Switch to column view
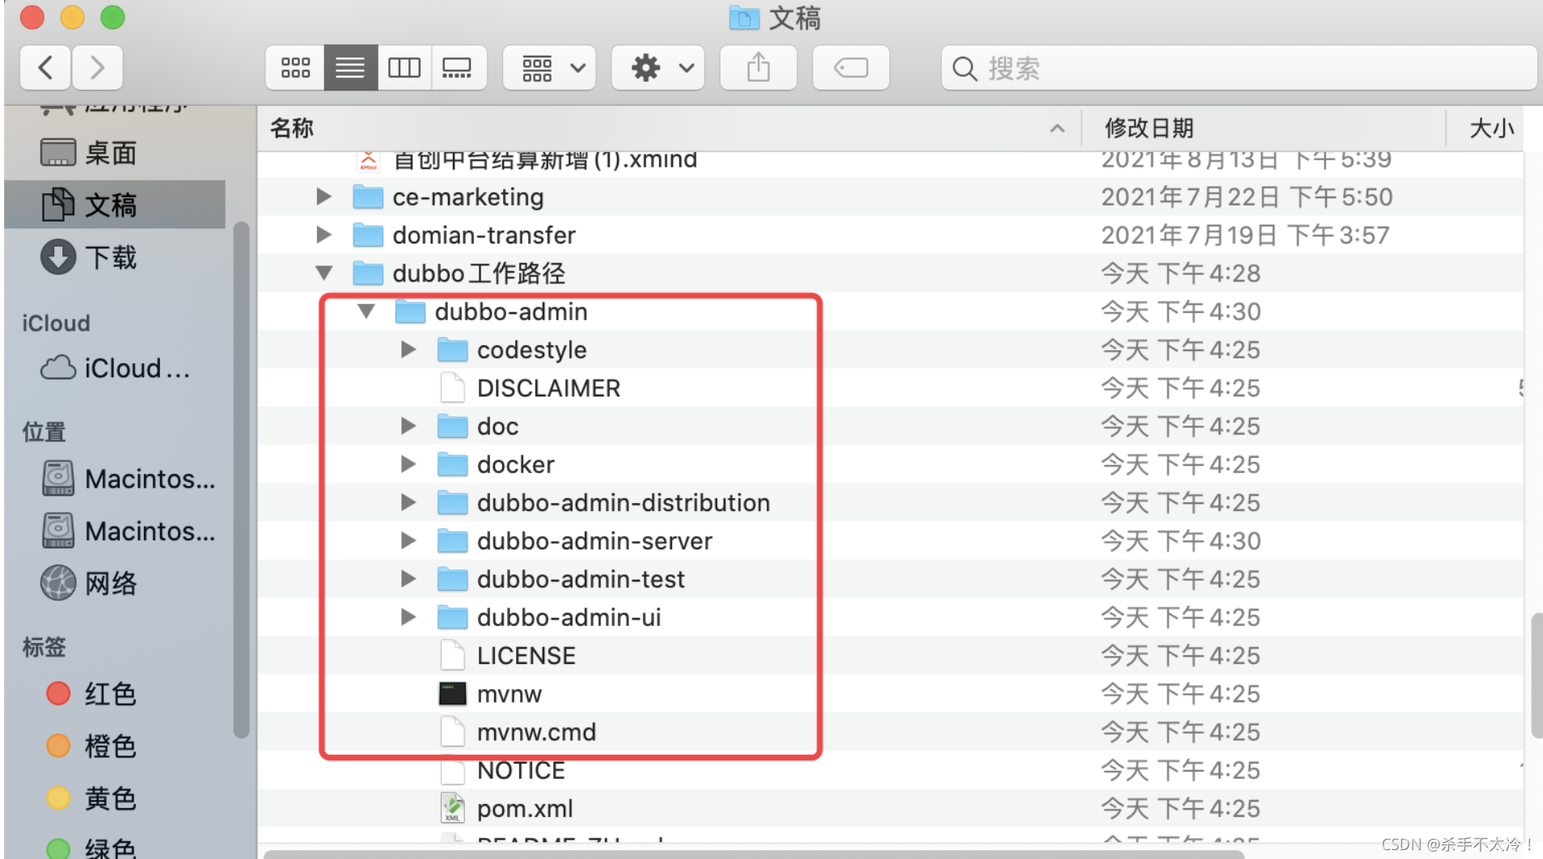Screen dimensions: 1543x859 point(404,68)
